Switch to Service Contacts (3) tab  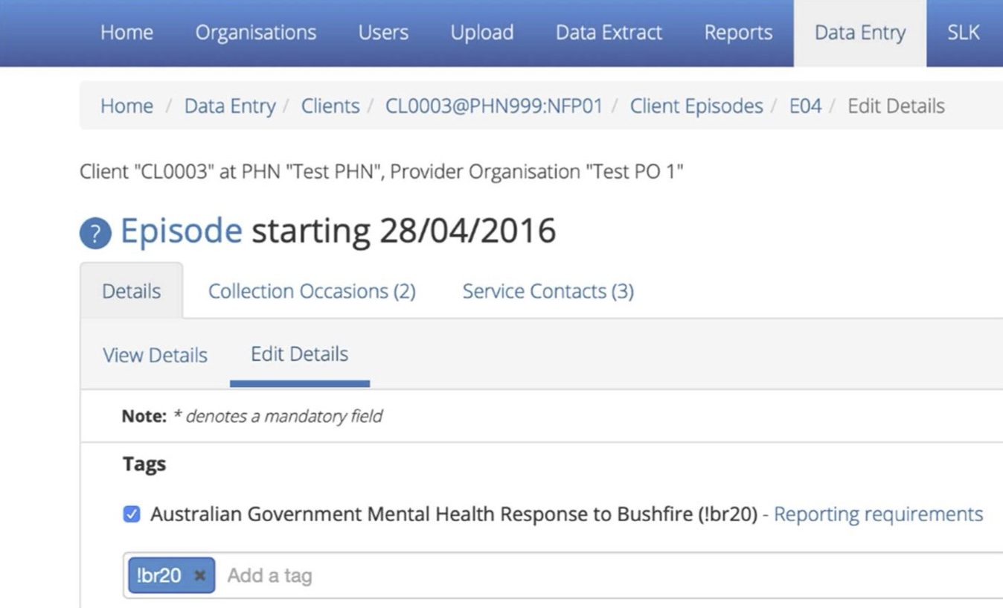[548, 291]
